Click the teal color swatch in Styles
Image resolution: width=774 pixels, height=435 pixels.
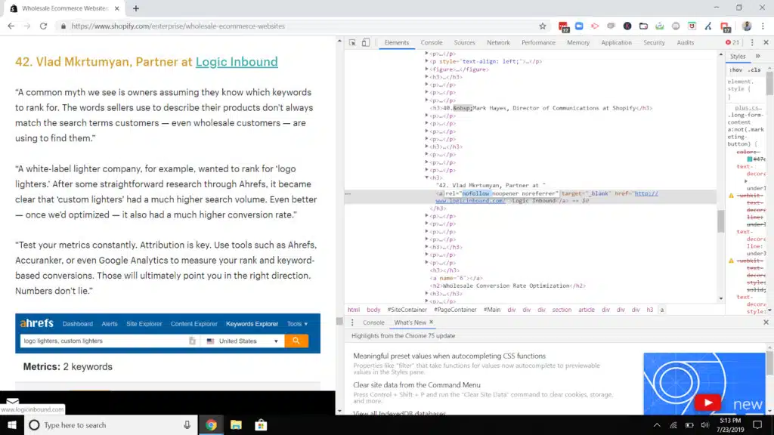point(749,159)
